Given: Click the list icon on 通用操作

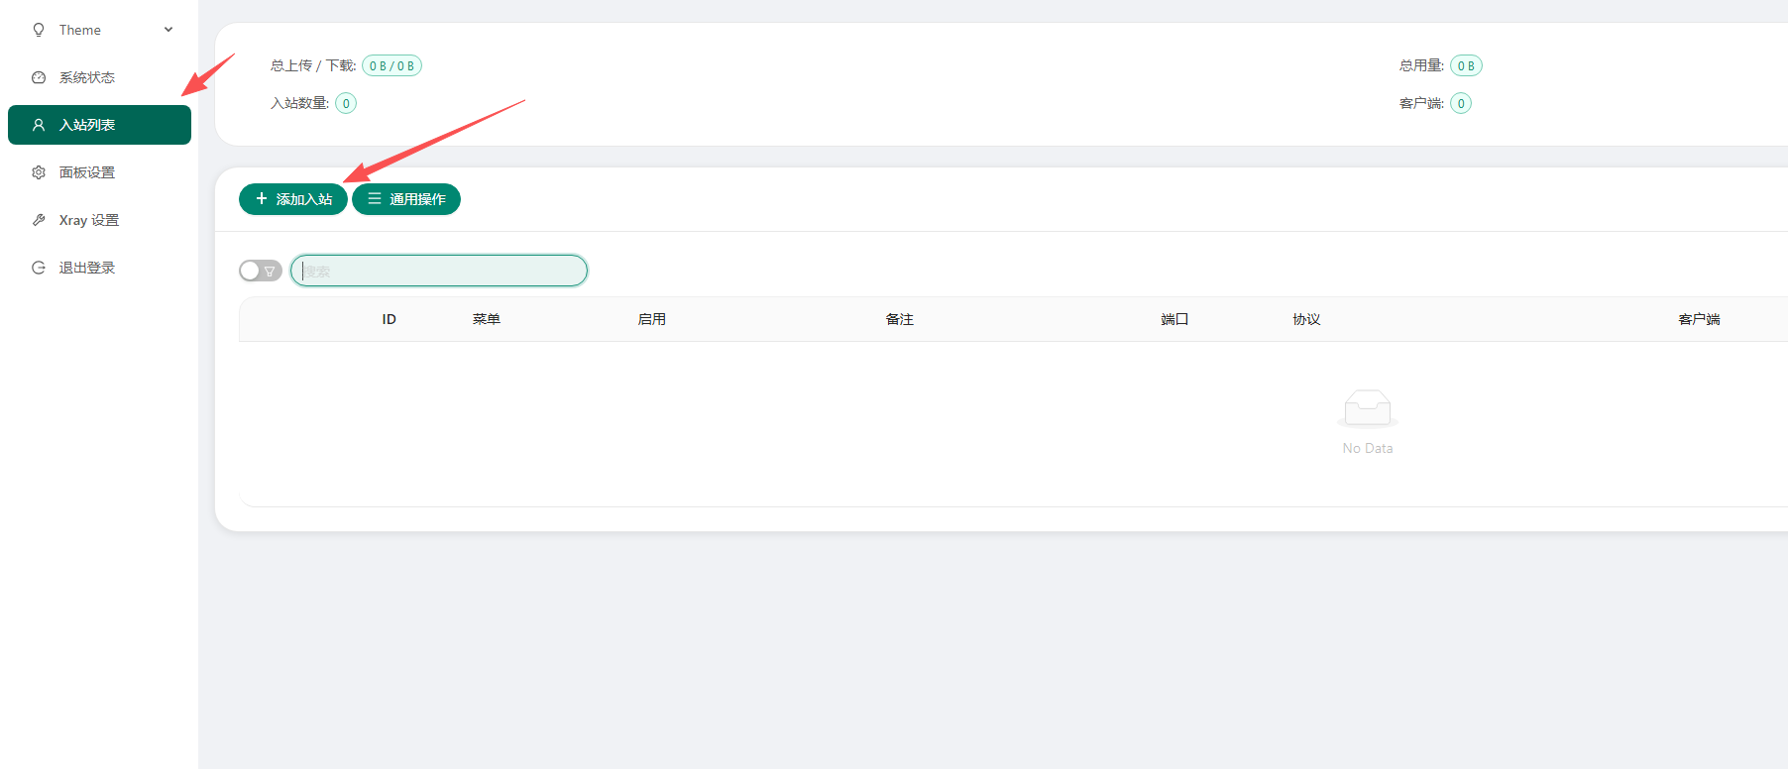Looking at the screenshot, I should pos(375,199).
